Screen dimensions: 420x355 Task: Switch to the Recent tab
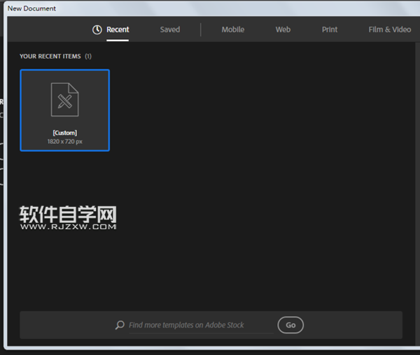click(118, 29)
